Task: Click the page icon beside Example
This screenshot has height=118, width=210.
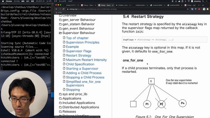Action: pyautogui.click(x=64, y=47)
